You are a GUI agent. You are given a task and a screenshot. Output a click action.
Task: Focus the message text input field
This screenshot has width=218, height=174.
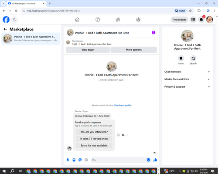pyautogui.click(x=119, y=160)
